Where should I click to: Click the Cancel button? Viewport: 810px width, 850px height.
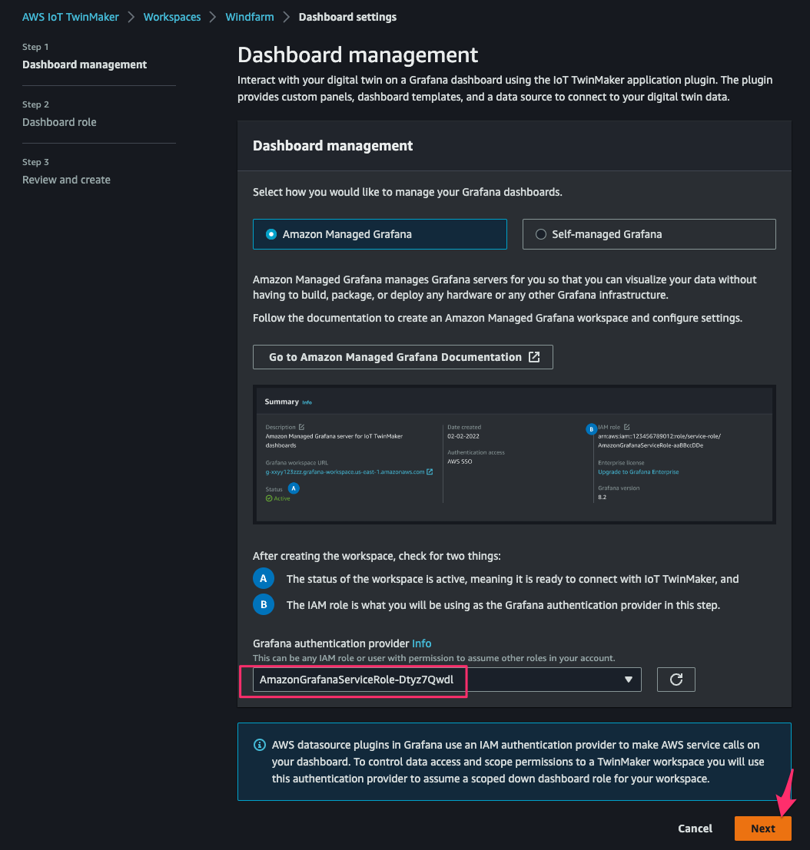tap(695, 829)
